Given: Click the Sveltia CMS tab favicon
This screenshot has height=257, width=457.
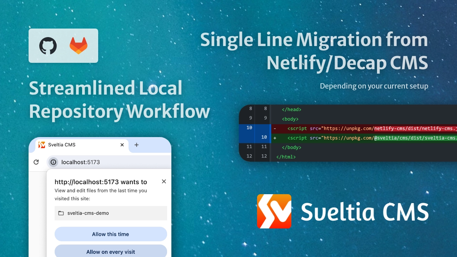Looking at the screenshot, I should point(42,145).
